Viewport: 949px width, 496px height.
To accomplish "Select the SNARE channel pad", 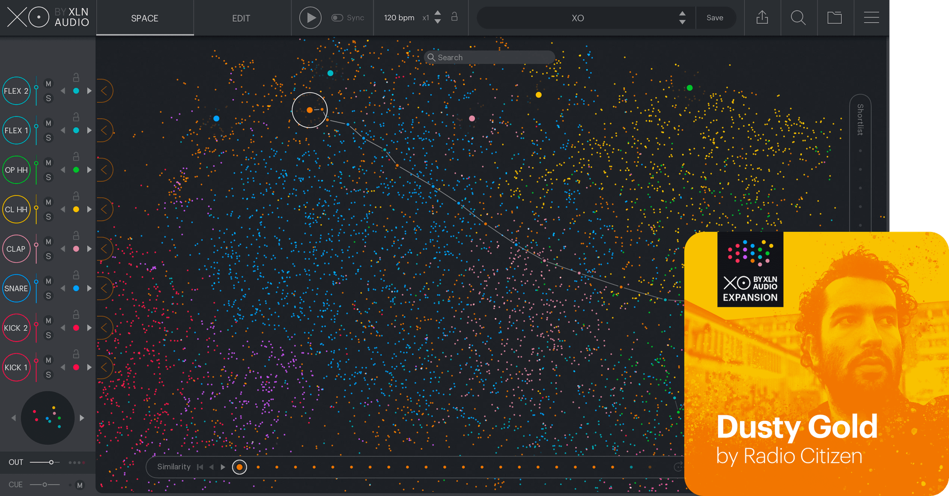I will 16,288.
